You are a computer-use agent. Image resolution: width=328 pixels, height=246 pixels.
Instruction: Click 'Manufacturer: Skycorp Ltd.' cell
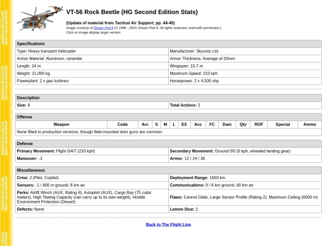[245, 51]
